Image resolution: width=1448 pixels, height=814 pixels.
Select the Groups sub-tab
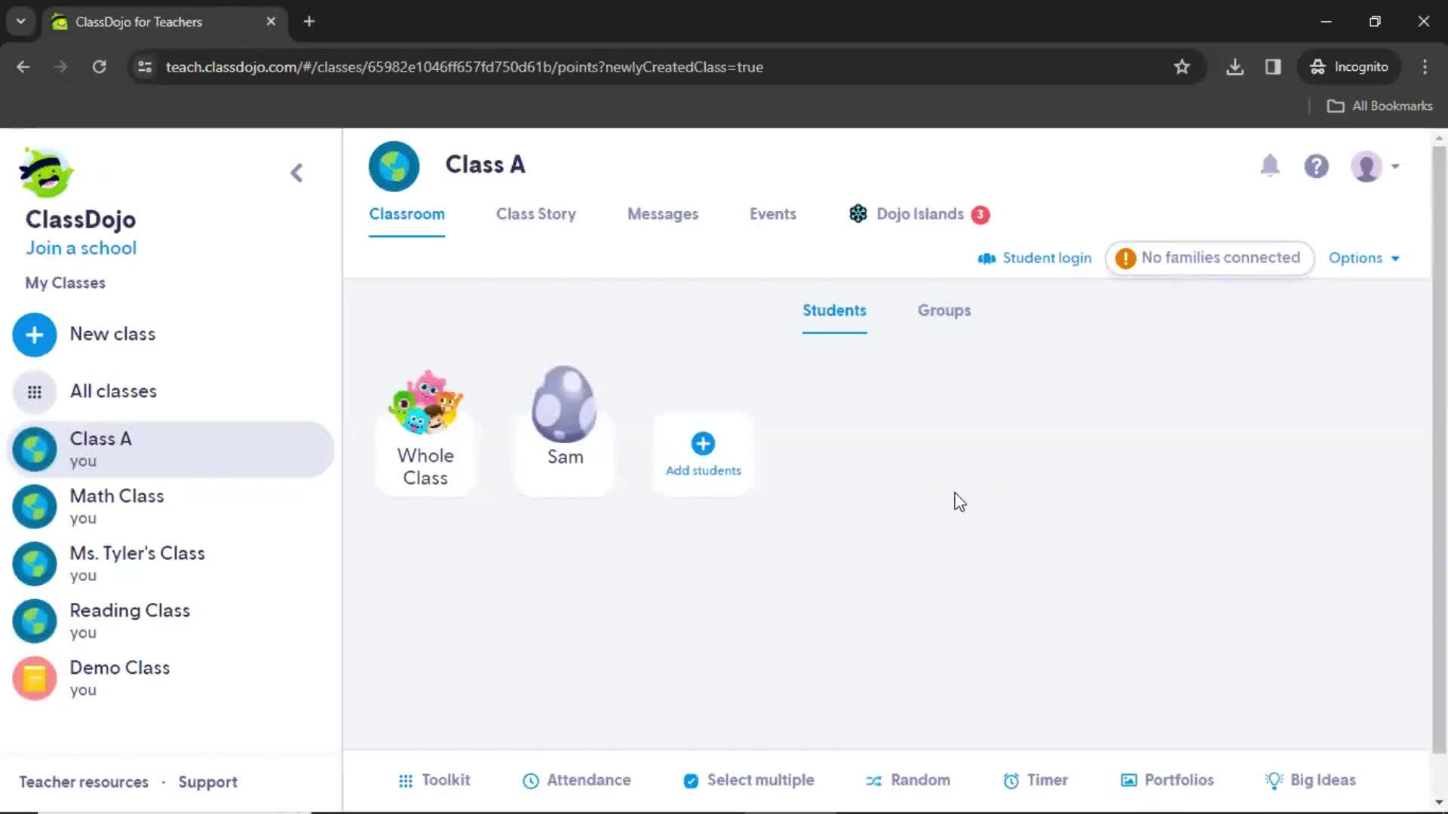(x=943, y=311)
